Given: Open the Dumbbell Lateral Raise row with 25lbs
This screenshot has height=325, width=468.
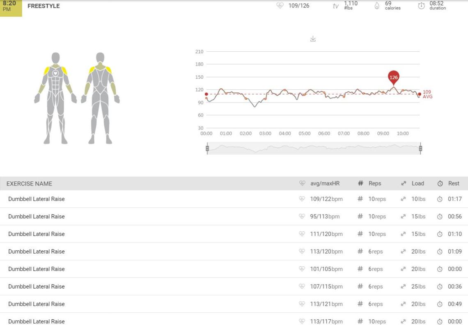Looking at the screenshot, I should [37, 286].
